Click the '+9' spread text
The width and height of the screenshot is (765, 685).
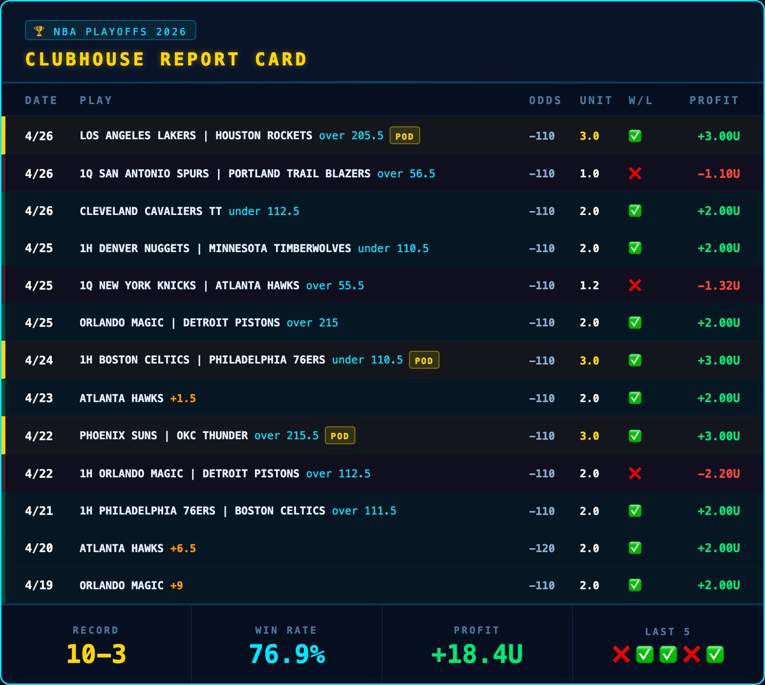click(177, 586)
